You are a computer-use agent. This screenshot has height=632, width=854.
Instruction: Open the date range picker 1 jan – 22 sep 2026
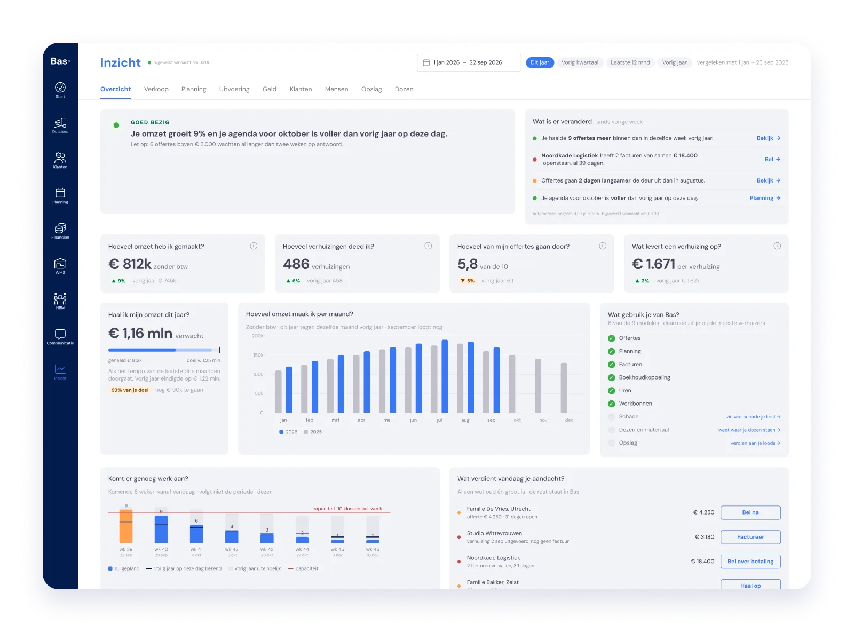pos(469,62)
